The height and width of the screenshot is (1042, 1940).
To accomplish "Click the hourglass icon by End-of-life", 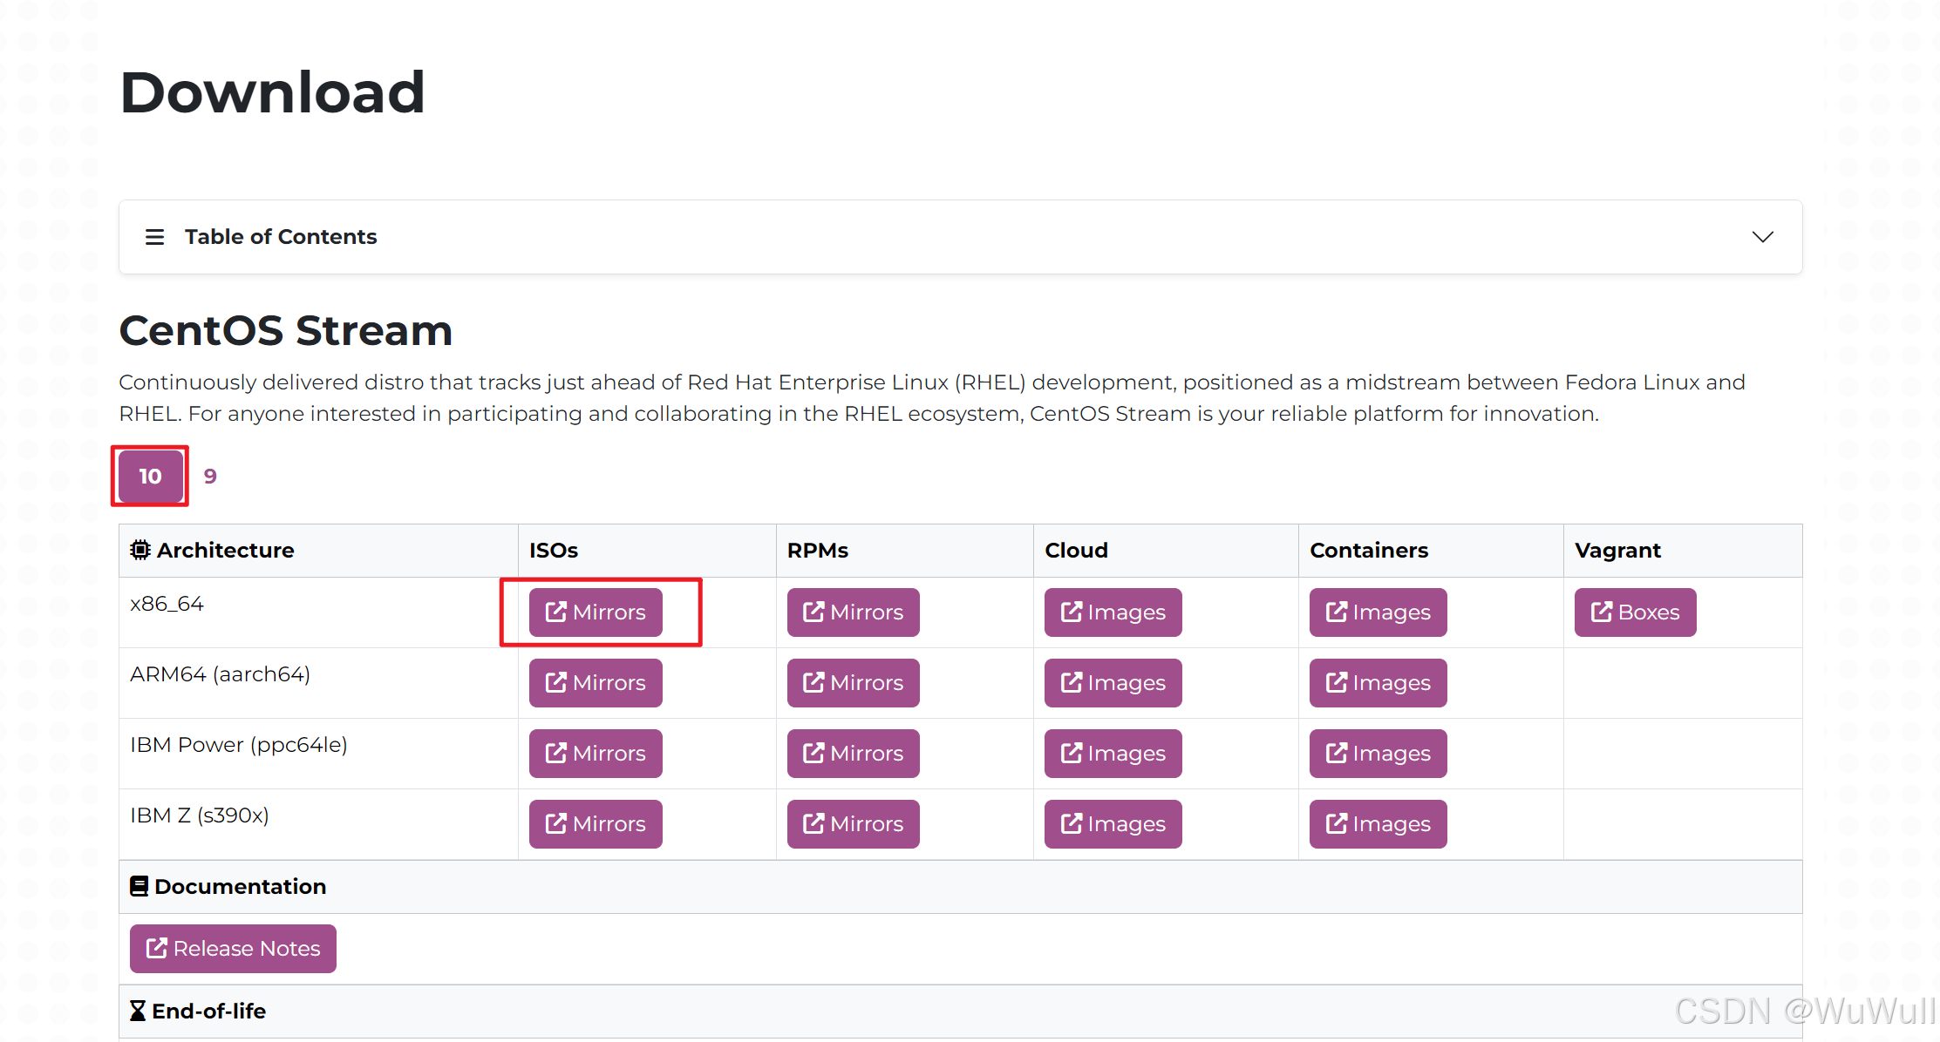I will point(138,1011).
